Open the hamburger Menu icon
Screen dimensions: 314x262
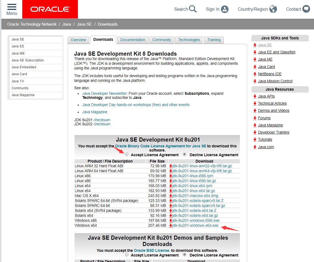(12, 7)
